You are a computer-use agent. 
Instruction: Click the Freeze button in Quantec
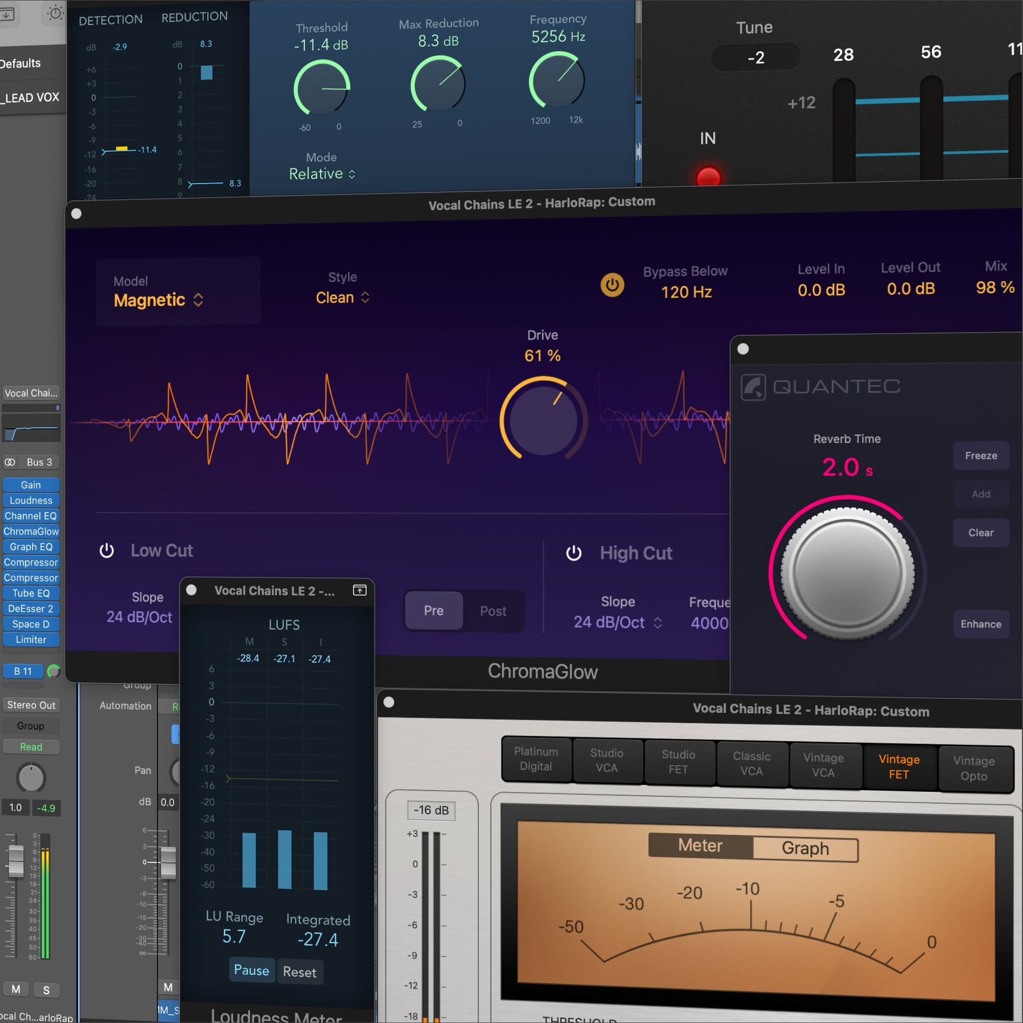[x=981, y=456]
